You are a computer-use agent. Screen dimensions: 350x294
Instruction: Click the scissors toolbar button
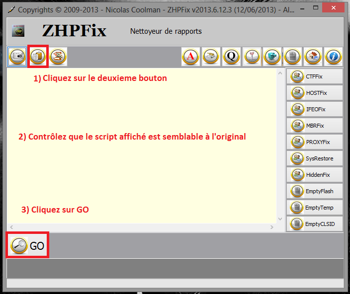tap(252, 57)
